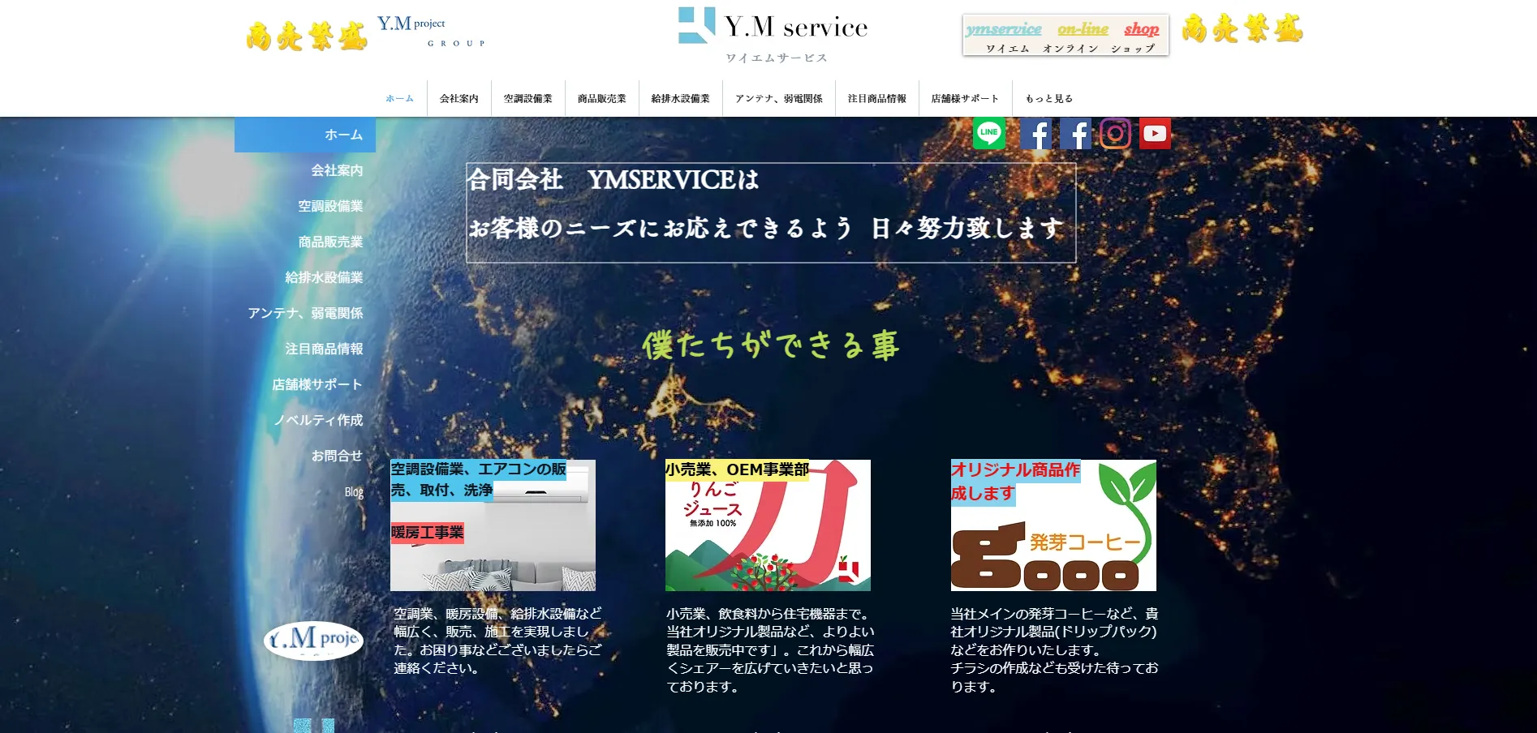Open the LINE social icon
The width and height of the screenshot is (1537, 733).
tap(988, 134)
